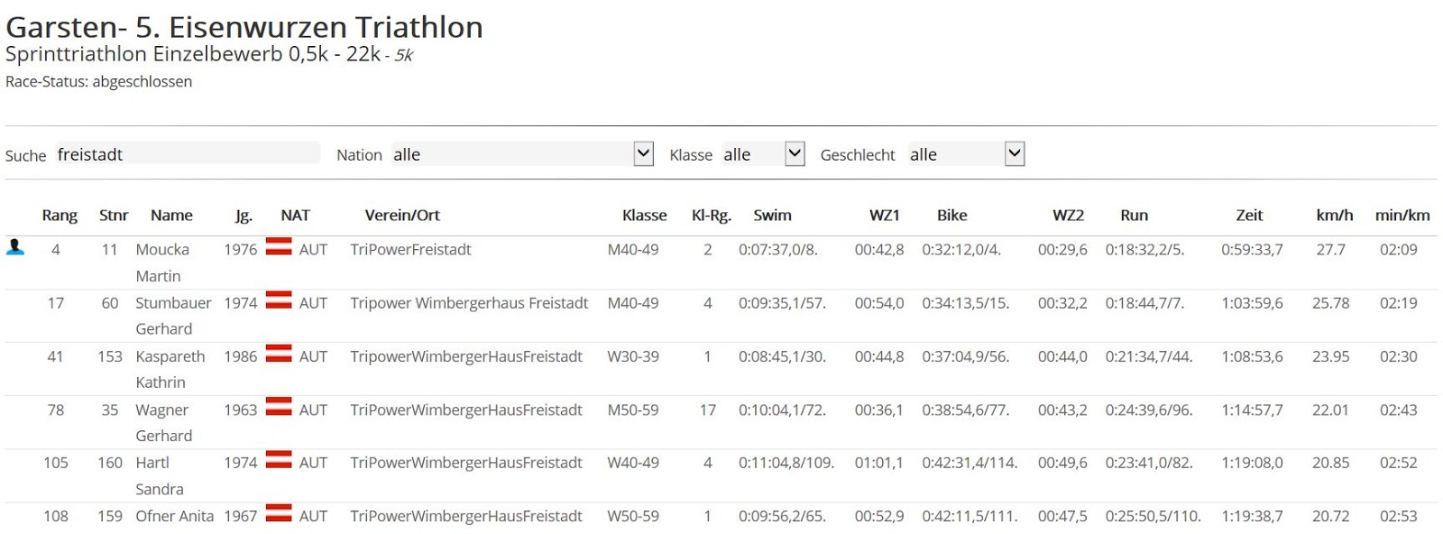Sort by Zeit column header

[x=1249, y=215]
